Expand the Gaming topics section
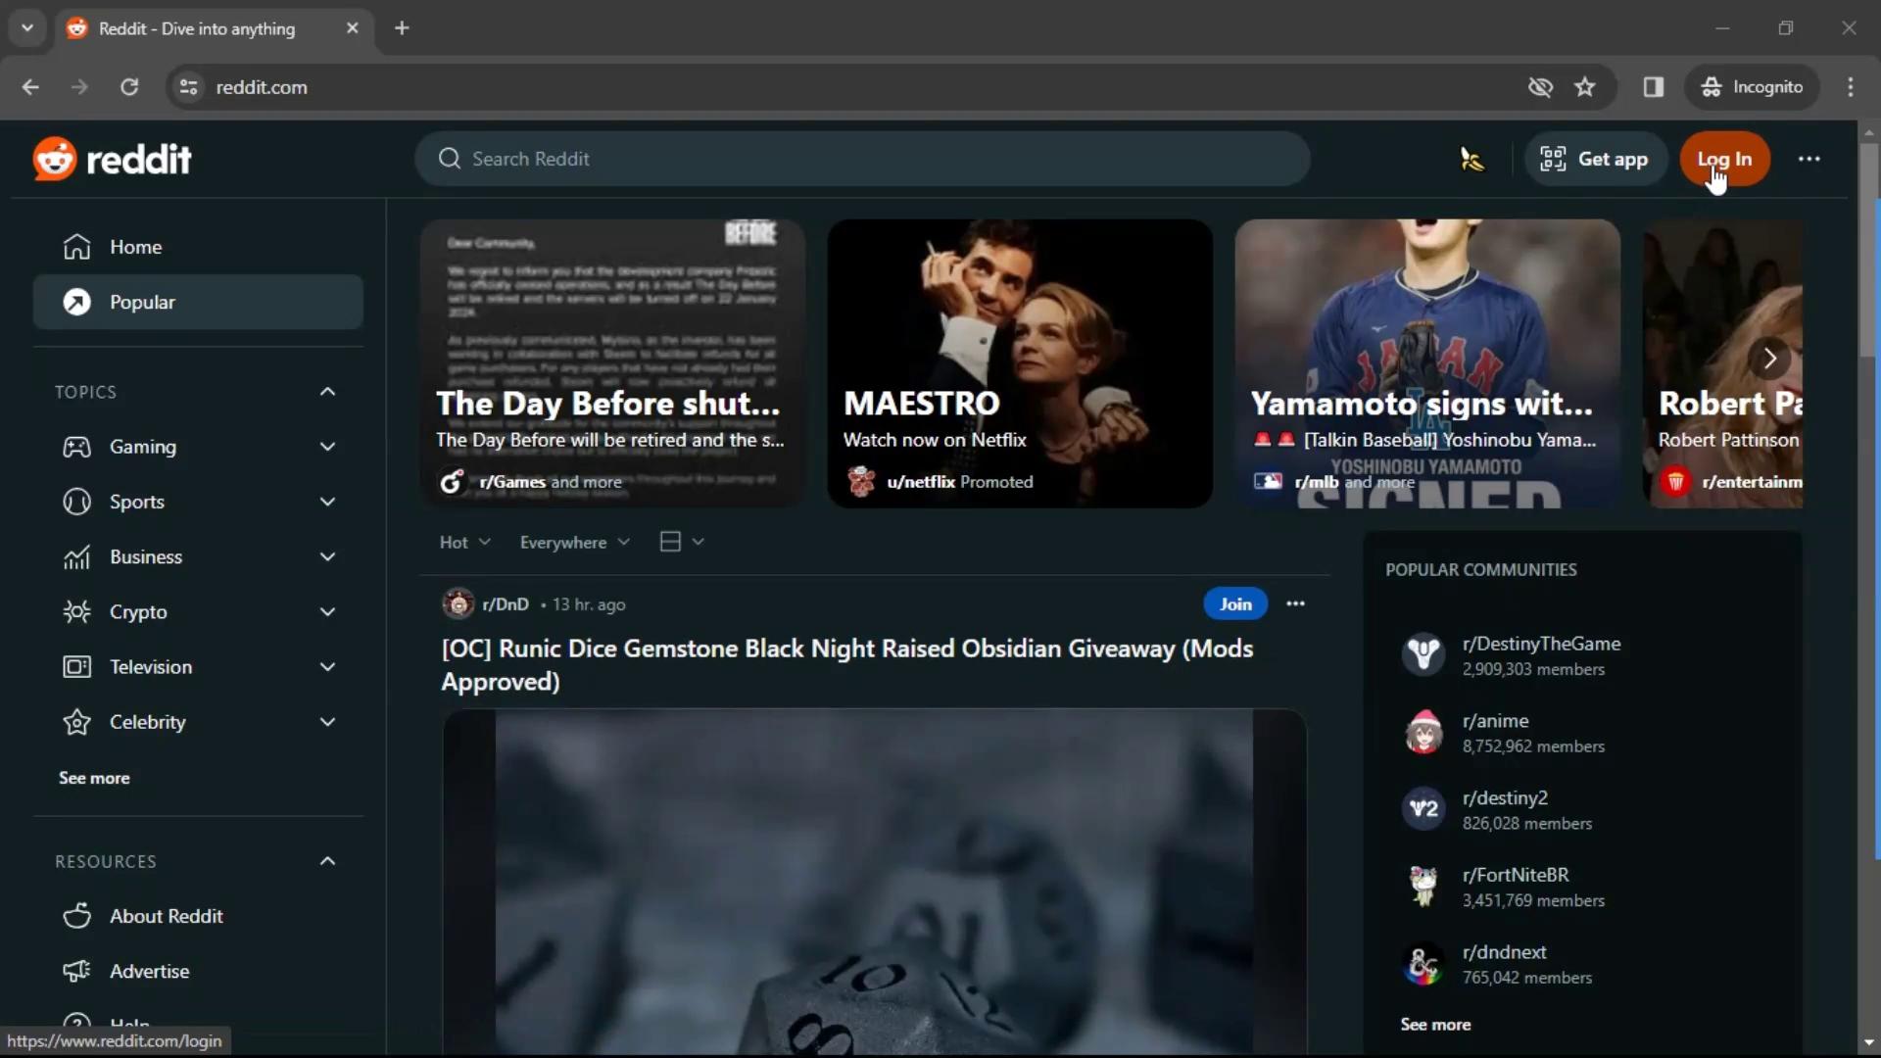Viewport: 1881px width, 1058px height. (328, 446)
